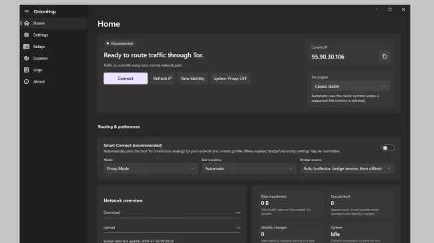
Task: Open About via the info icon
Action: click(26, 82)
